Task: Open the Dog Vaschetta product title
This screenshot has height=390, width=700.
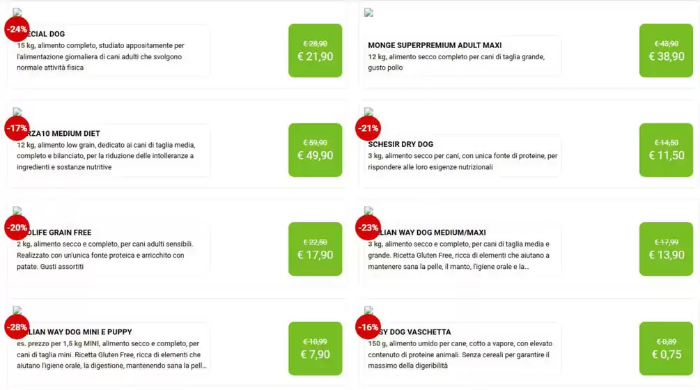Action: pyautogui.click(x=417, y=332)
